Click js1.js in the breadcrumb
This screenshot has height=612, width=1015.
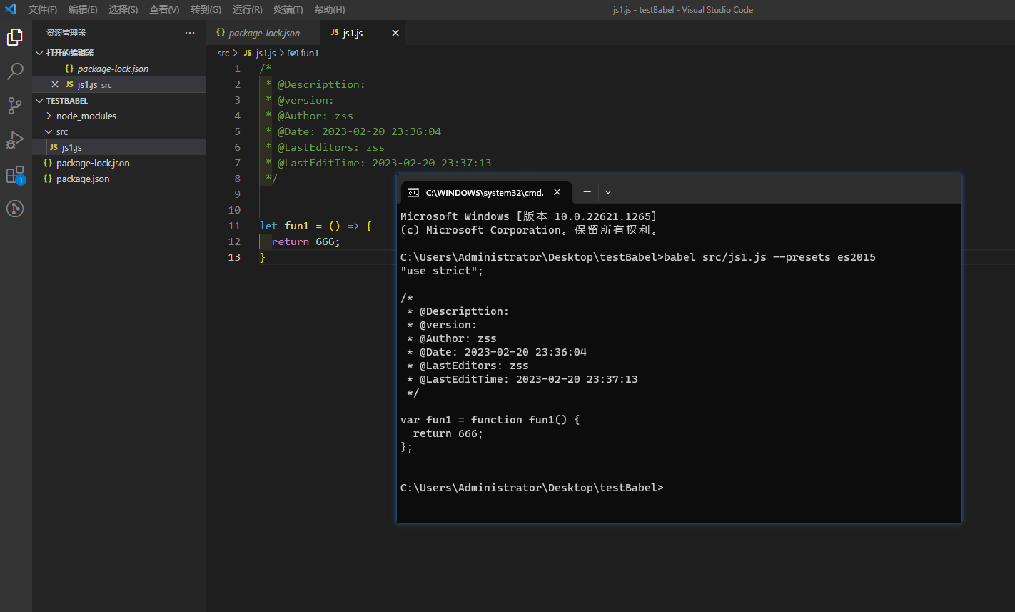tap(260, 53)
